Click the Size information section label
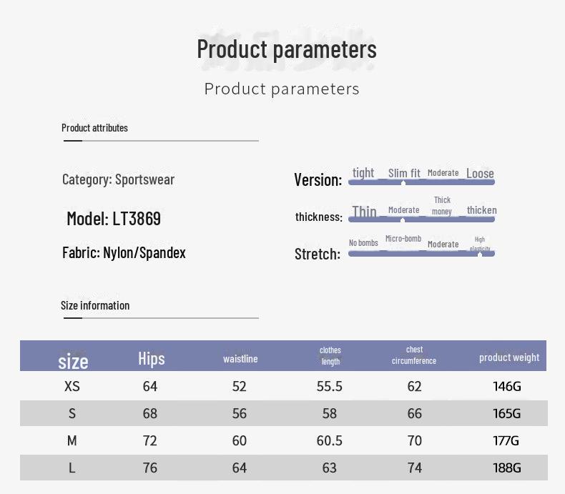Image resolution: width=565 pixels, height=494 pixels. 95,305
